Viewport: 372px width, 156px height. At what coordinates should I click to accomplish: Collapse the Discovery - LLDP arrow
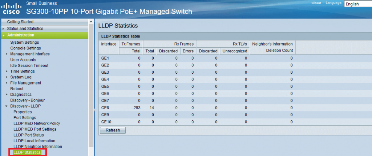point(7,106)
